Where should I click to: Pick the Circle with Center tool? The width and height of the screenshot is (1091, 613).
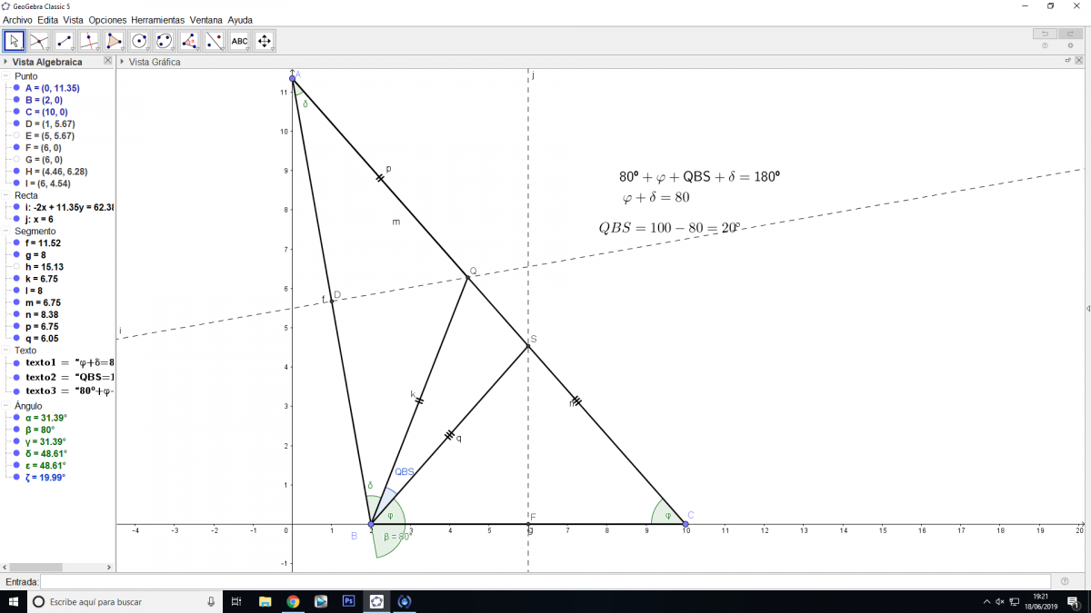[x=139, y=41]
